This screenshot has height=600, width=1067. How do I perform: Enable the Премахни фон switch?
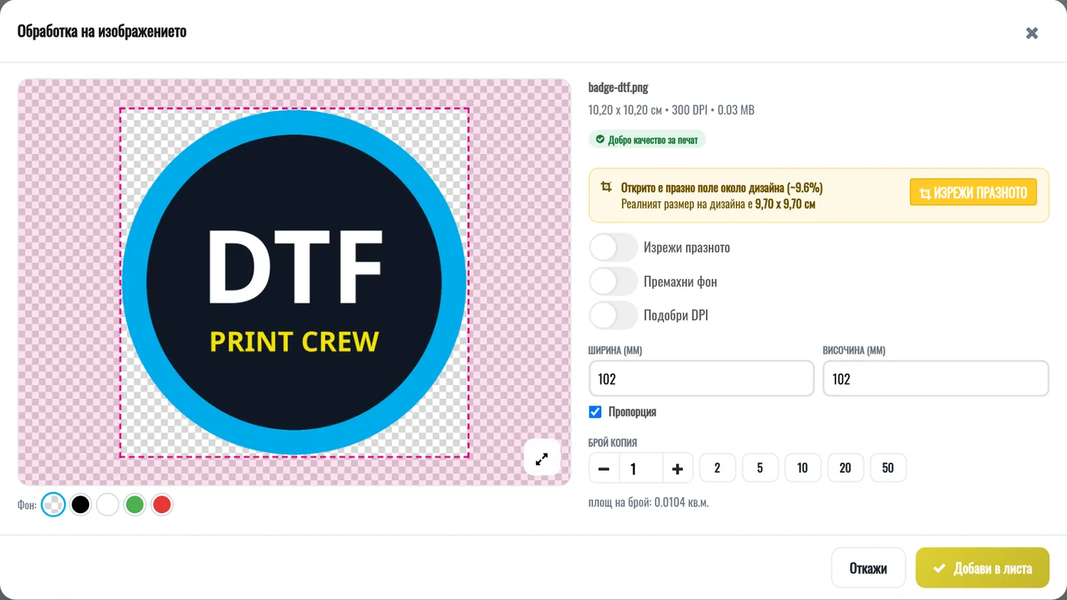click(614, 281)
